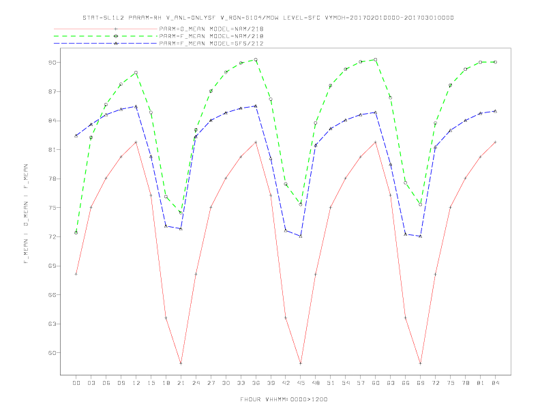The height and width of the screenshot is (417, 540).
Task: Click the red solid legend line sample
Action: tap(106, 29)
